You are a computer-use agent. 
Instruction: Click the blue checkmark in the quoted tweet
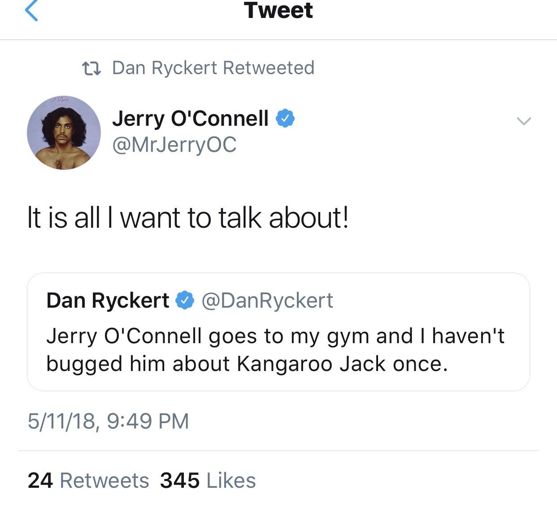pos(185,300)
